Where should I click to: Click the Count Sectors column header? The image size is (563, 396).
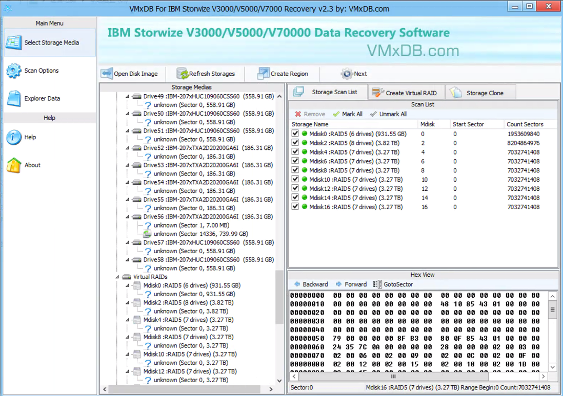click(x=530, y=124)
